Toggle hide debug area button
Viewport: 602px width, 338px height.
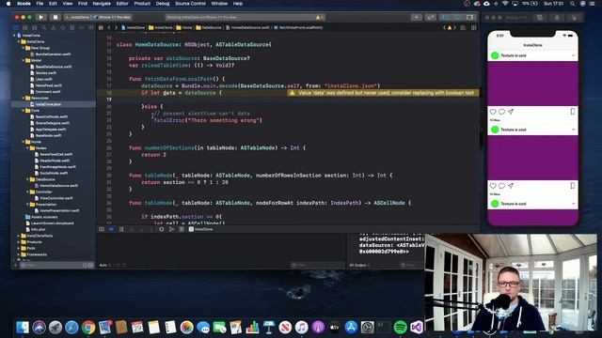pos(102,229)
